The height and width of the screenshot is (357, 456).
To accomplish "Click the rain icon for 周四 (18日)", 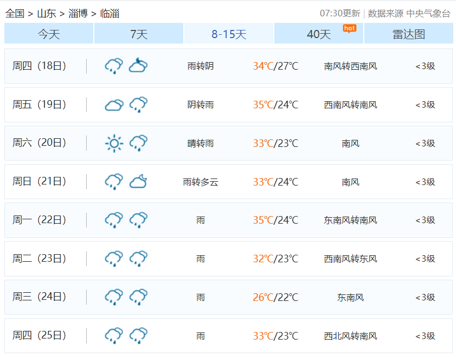I will coord(113,66).
